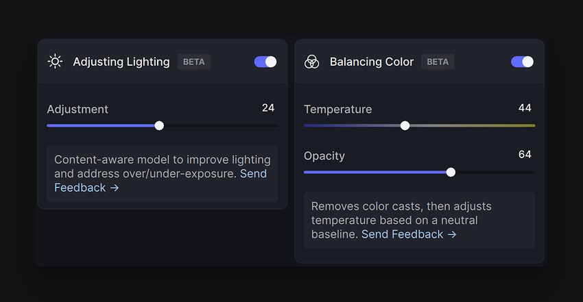Click the overlapping circles Balancing Color icon
The height and width of the screenshot is (302, 583).
[311, 62]
